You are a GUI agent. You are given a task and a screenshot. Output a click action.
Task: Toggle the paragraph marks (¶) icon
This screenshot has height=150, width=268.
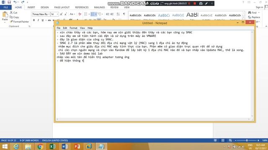(124, 14)
